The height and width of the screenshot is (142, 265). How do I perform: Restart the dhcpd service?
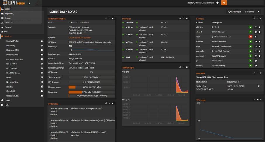(256, 32)
